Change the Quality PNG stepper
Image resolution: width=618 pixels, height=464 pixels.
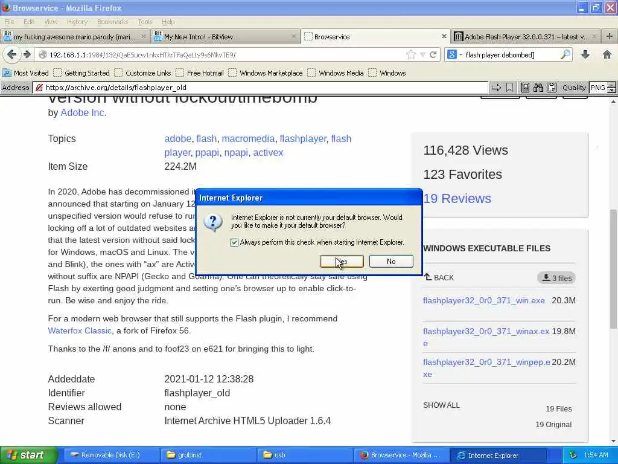(x=611, y=88)
